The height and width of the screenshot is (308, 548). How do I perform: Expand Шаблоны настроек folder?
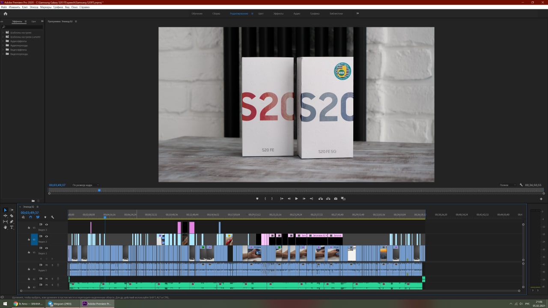(x=3, y=33)
